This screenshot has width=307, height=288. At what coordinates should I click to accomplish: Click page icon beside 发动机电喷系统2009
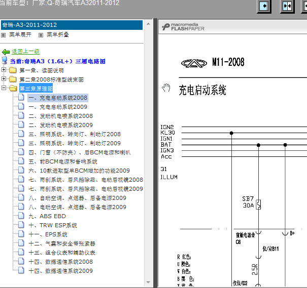[x=21, y=125]
